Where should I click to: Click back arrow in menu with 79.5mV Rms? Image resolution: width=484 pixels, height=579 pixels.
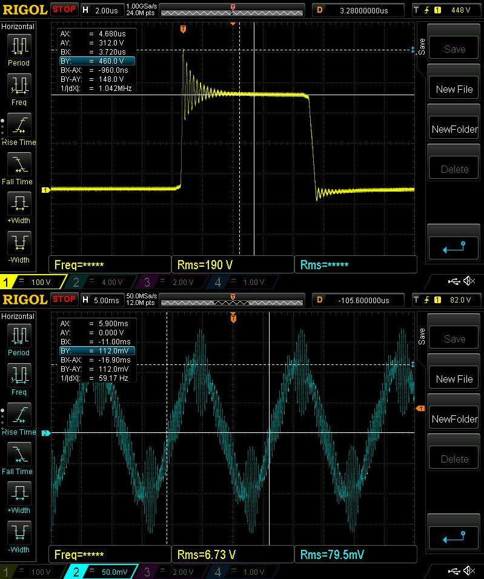(454, 538)
